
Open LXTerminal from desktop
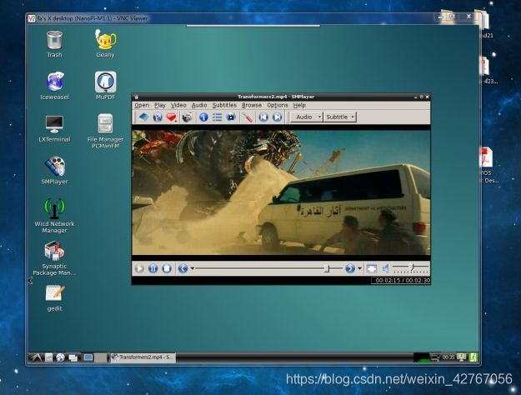(x=54, y=128)
